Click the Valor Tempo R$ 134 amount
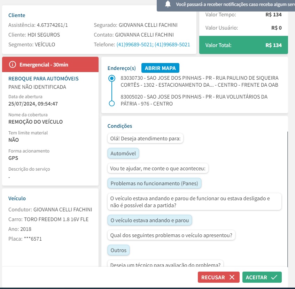 pyautogui.click(x=273, y=15)
